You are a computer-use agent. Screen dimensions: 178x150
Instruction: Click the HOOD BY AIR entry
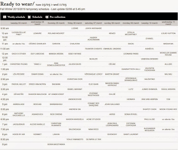(x=19, y=134)
